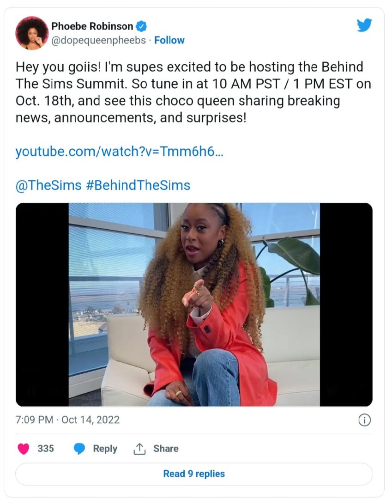Click the Share label
The height and width of the screenshot is (499, 392).
point(166,449)
